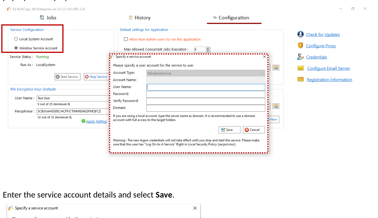Click the RTA Passphrase field
Viewport: 378px width, 218px height.
(x=73, y=111)
